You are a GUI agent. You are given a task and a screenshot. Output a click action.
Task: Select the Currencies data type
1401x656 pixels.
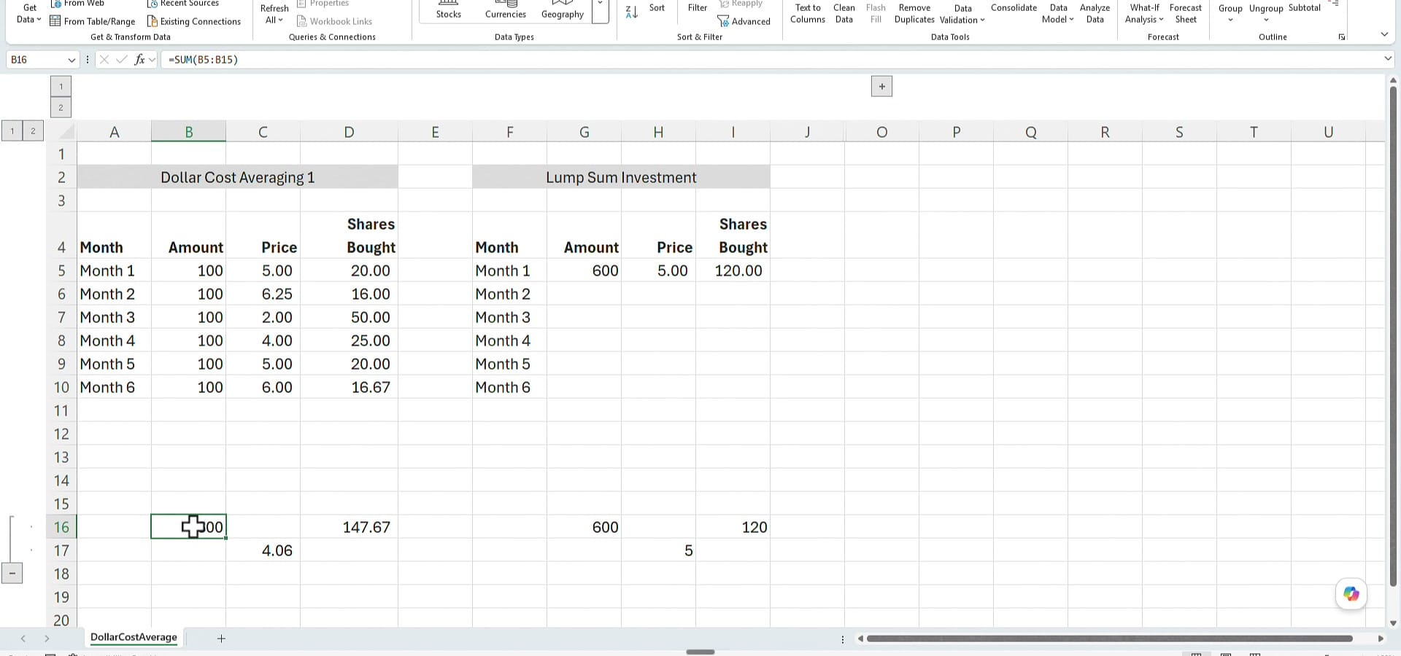coord(506,10)
